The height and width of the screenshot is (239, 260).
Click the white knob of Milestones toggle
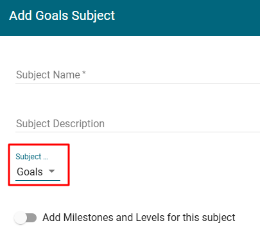[21, 218]
